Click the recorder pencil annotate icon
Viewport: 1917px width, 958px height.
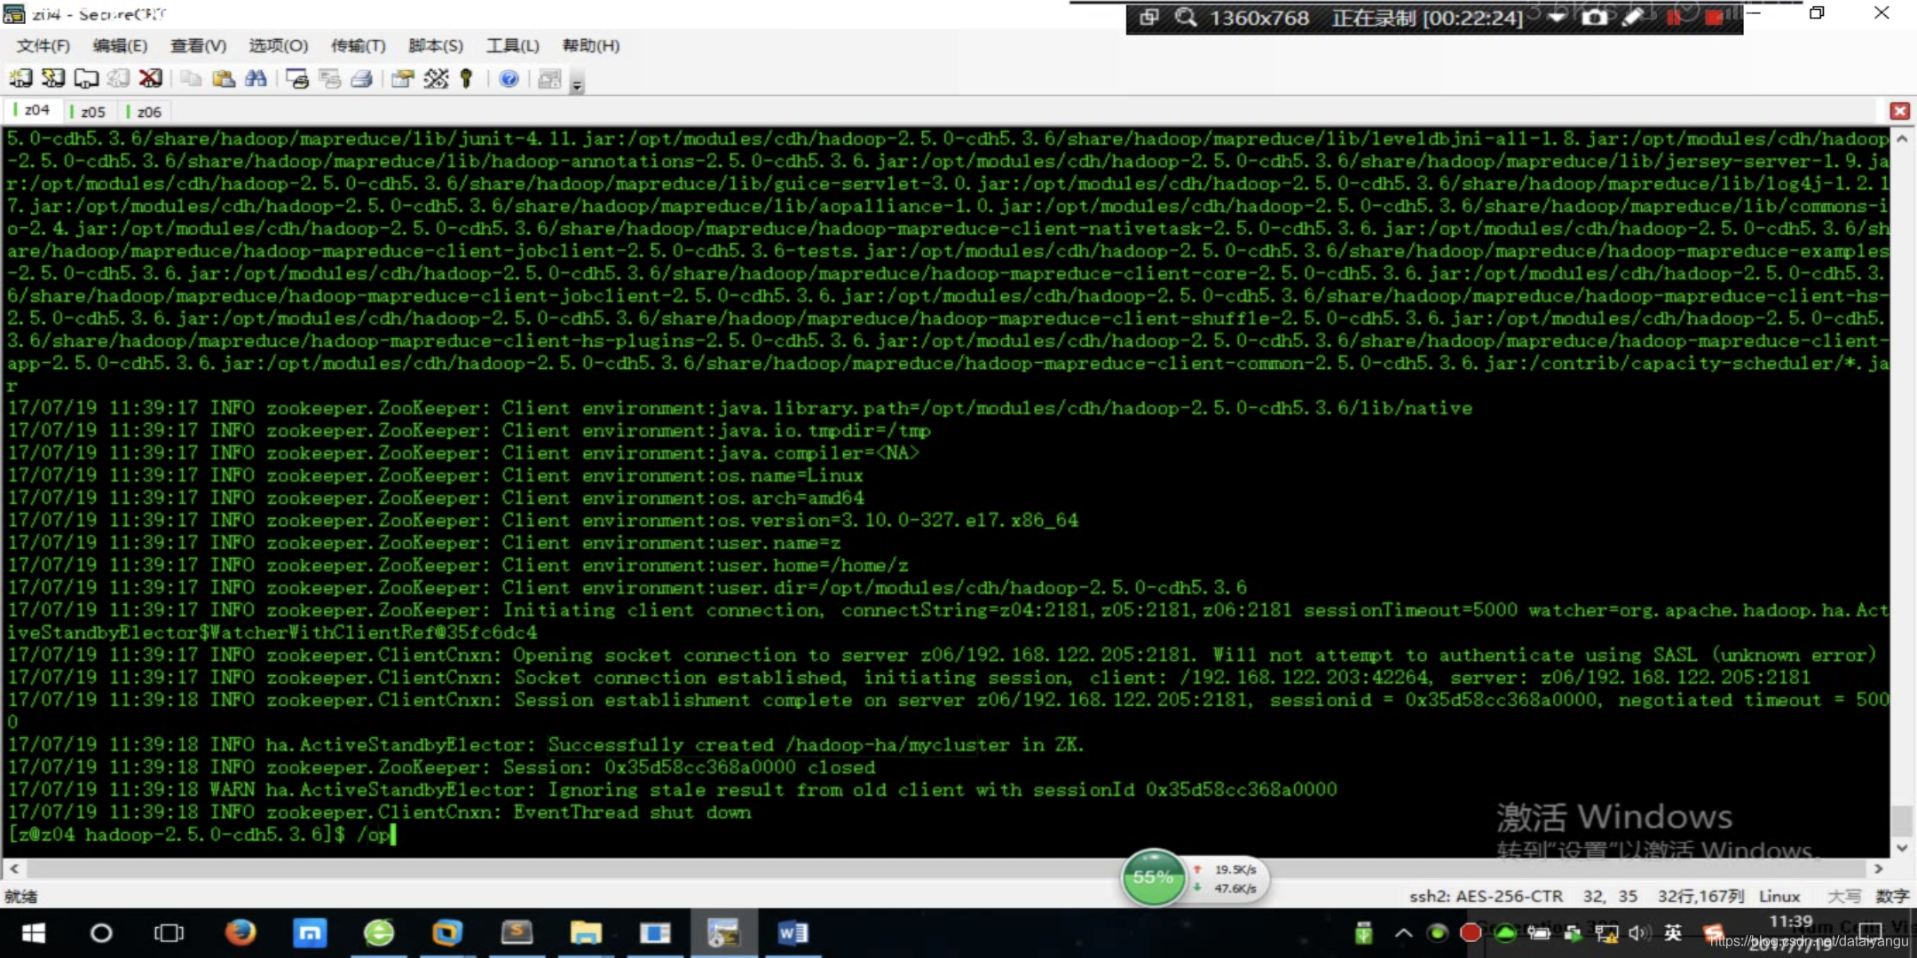tap(1632, 17)
